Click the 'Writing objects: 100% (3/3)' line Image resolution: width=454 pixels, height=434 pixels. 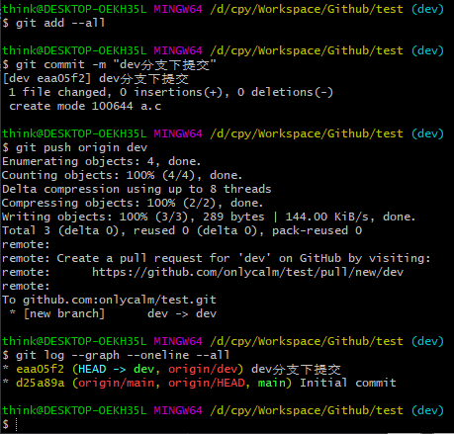coord(209,217)
